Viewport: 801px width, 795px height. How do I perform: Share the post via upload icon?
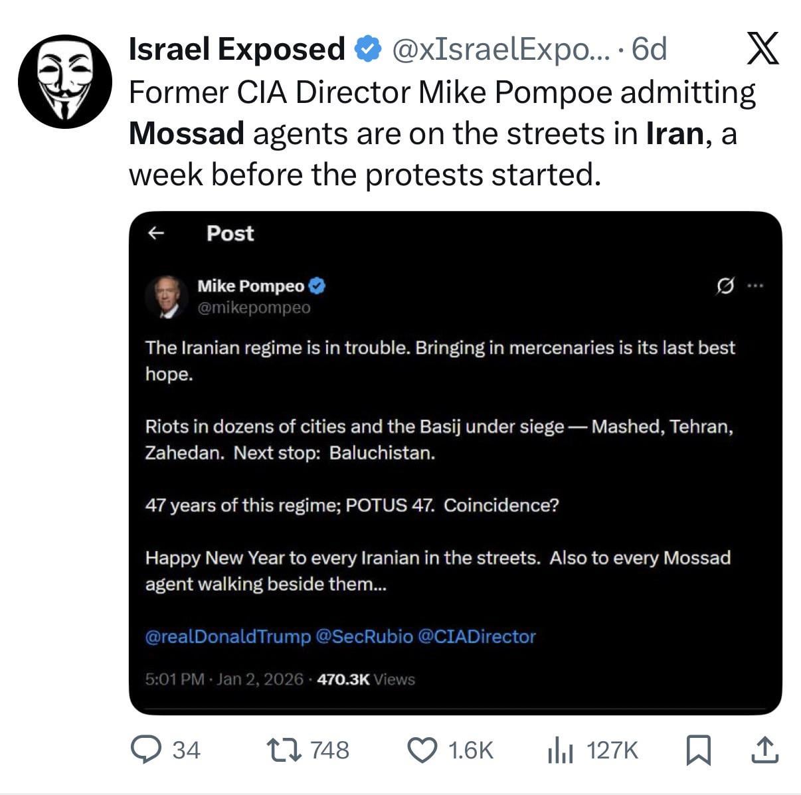(x=764, y=751)
